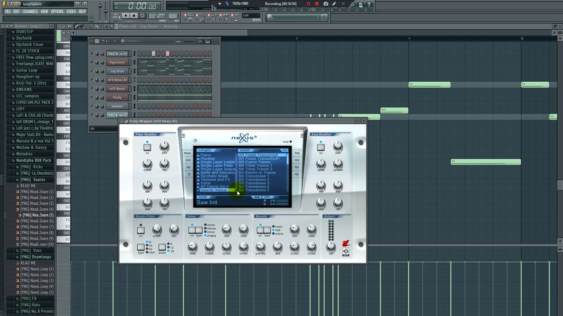Click the microphone icon in the top toolbar
The width and height of the screenshot is (563, 316).
click(x=352, y=5)
